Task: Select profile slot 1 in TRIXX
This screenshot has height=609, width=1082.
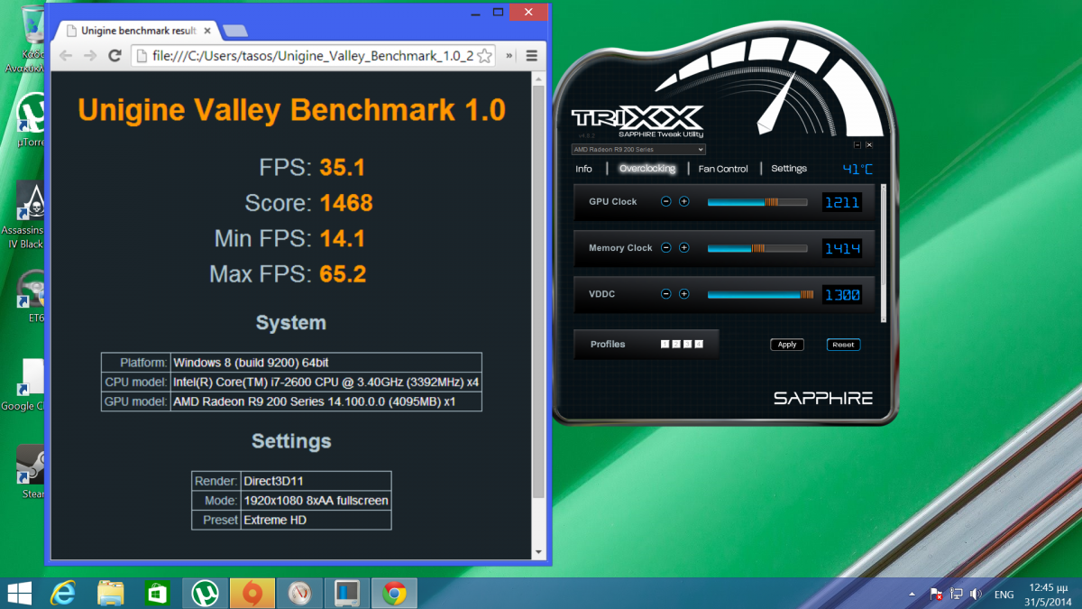Action: tap(665, 344)
